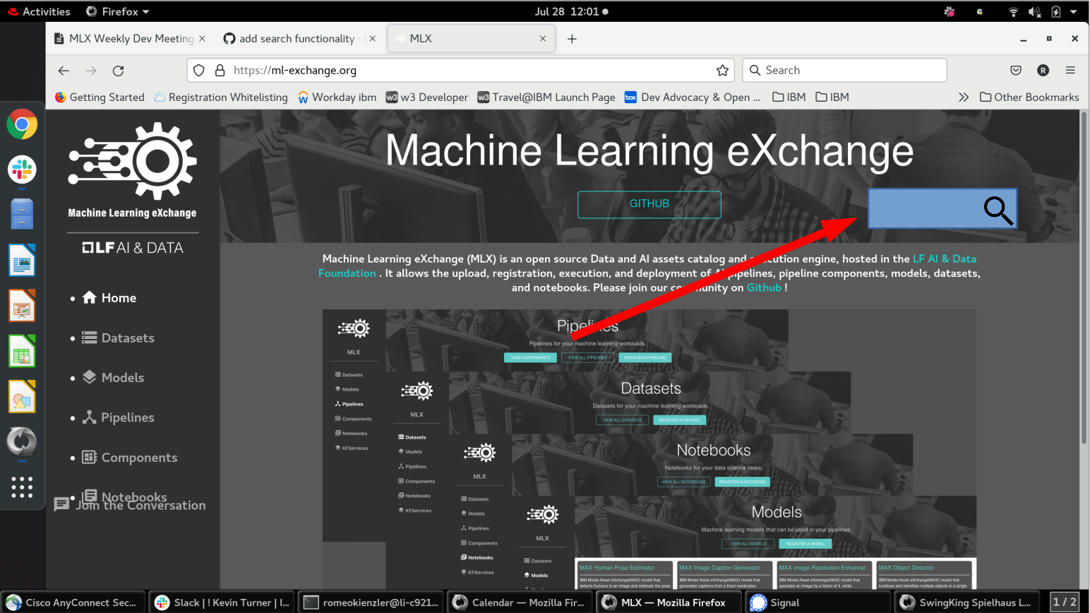1090x613 pixels.
Task: Expand the bookmarks overflow chevron
Action: pyautogui.click(x=964, y=97)
